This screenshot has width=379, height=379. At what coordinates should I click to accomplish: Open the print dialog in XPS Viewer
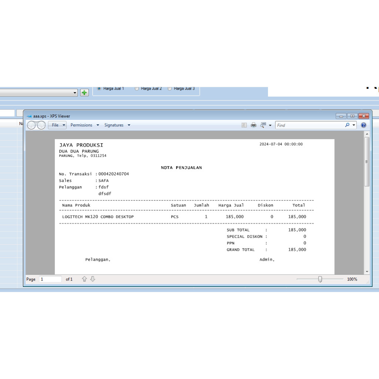pos(254,125)
